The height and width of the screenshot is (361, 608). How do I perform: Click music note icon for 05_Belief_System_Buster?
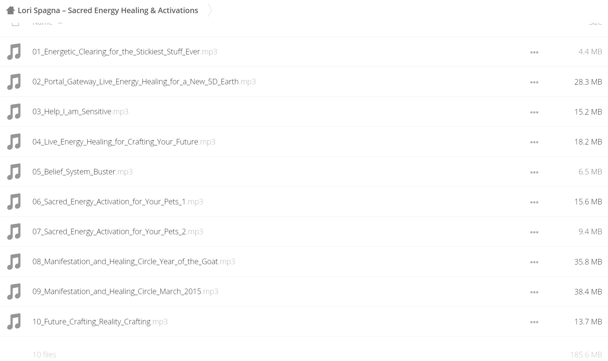pos(14,172)
